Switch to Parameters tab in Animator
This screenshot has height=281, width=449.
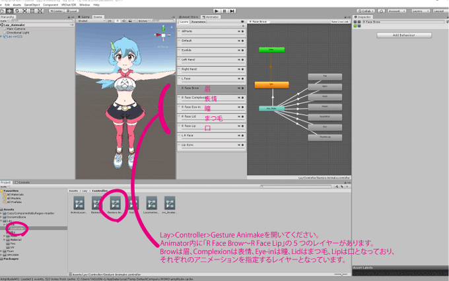pyautogui.click(x=198, y=22)
